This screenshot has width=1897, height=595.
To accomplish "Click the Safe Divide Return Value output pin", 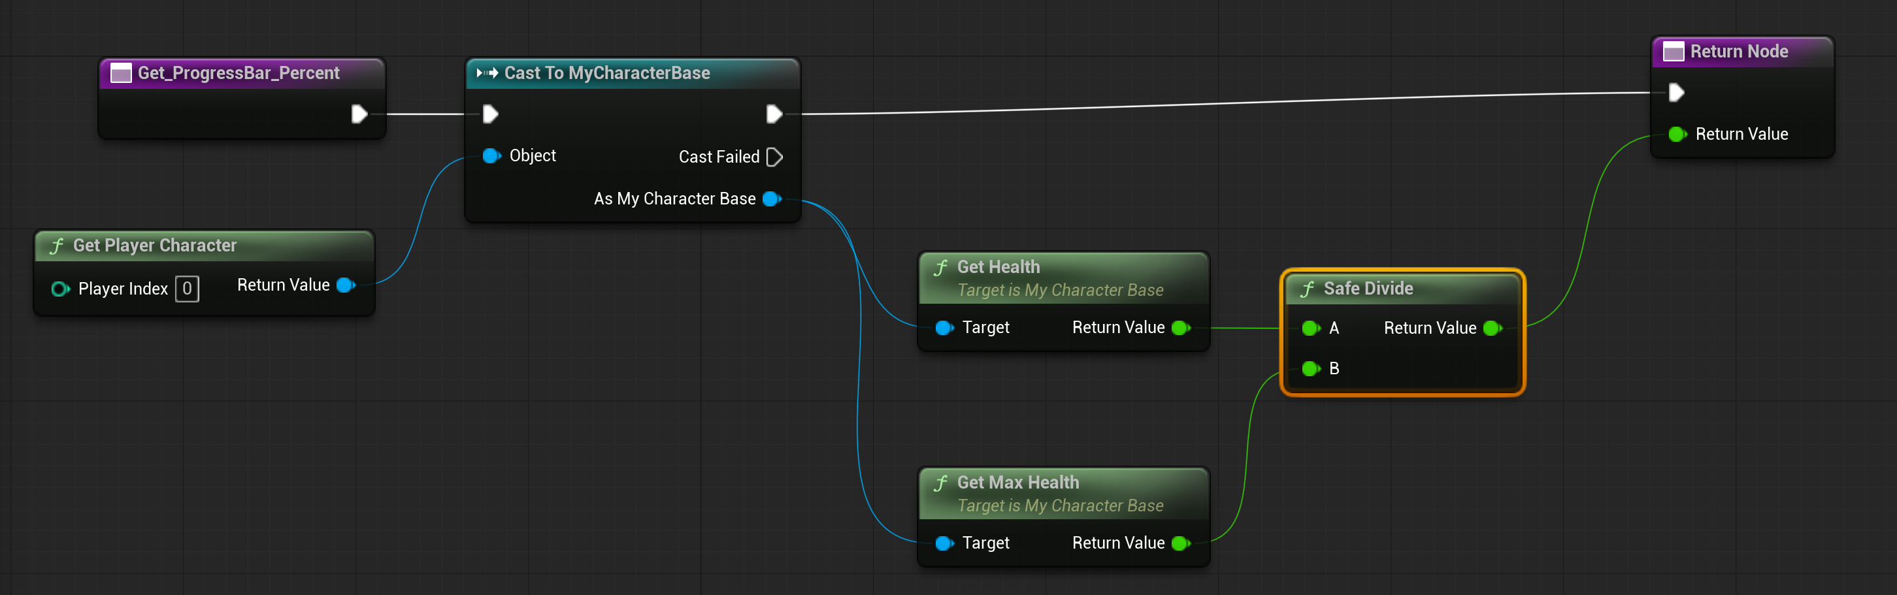I will click(1493, 329).
